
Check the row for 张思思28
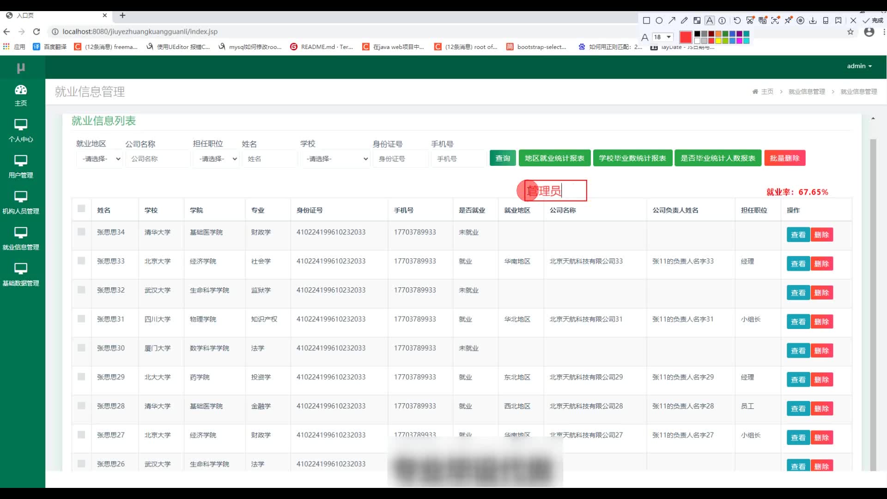point(81,406)
